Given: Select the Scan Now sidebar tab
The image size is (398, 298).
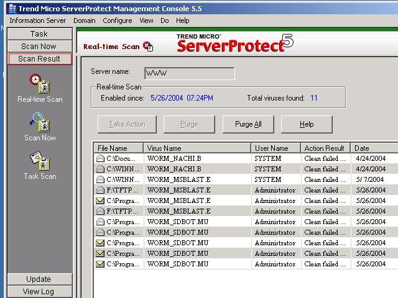Looking at the screenshot, I should pos(40,47).
